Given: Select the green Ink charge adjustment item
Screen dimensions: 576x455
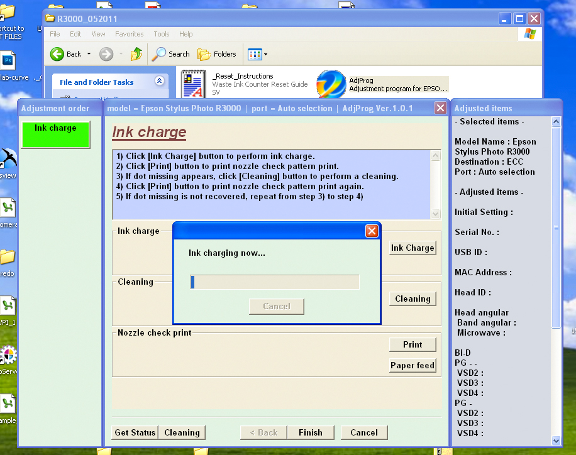Looking at the screenshot, I should click(x=55, y=134).
